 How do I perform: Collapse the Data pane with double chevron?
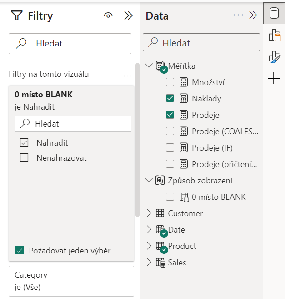click(x=253, y=15)
